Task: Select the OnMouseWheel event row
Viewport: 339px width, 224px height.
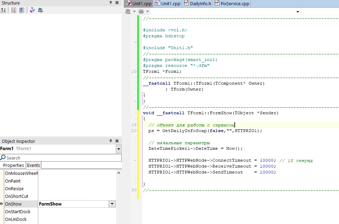Action: click(21, 173)
